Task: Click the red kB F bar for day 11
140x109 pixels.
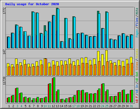Action: coord(48,93)
